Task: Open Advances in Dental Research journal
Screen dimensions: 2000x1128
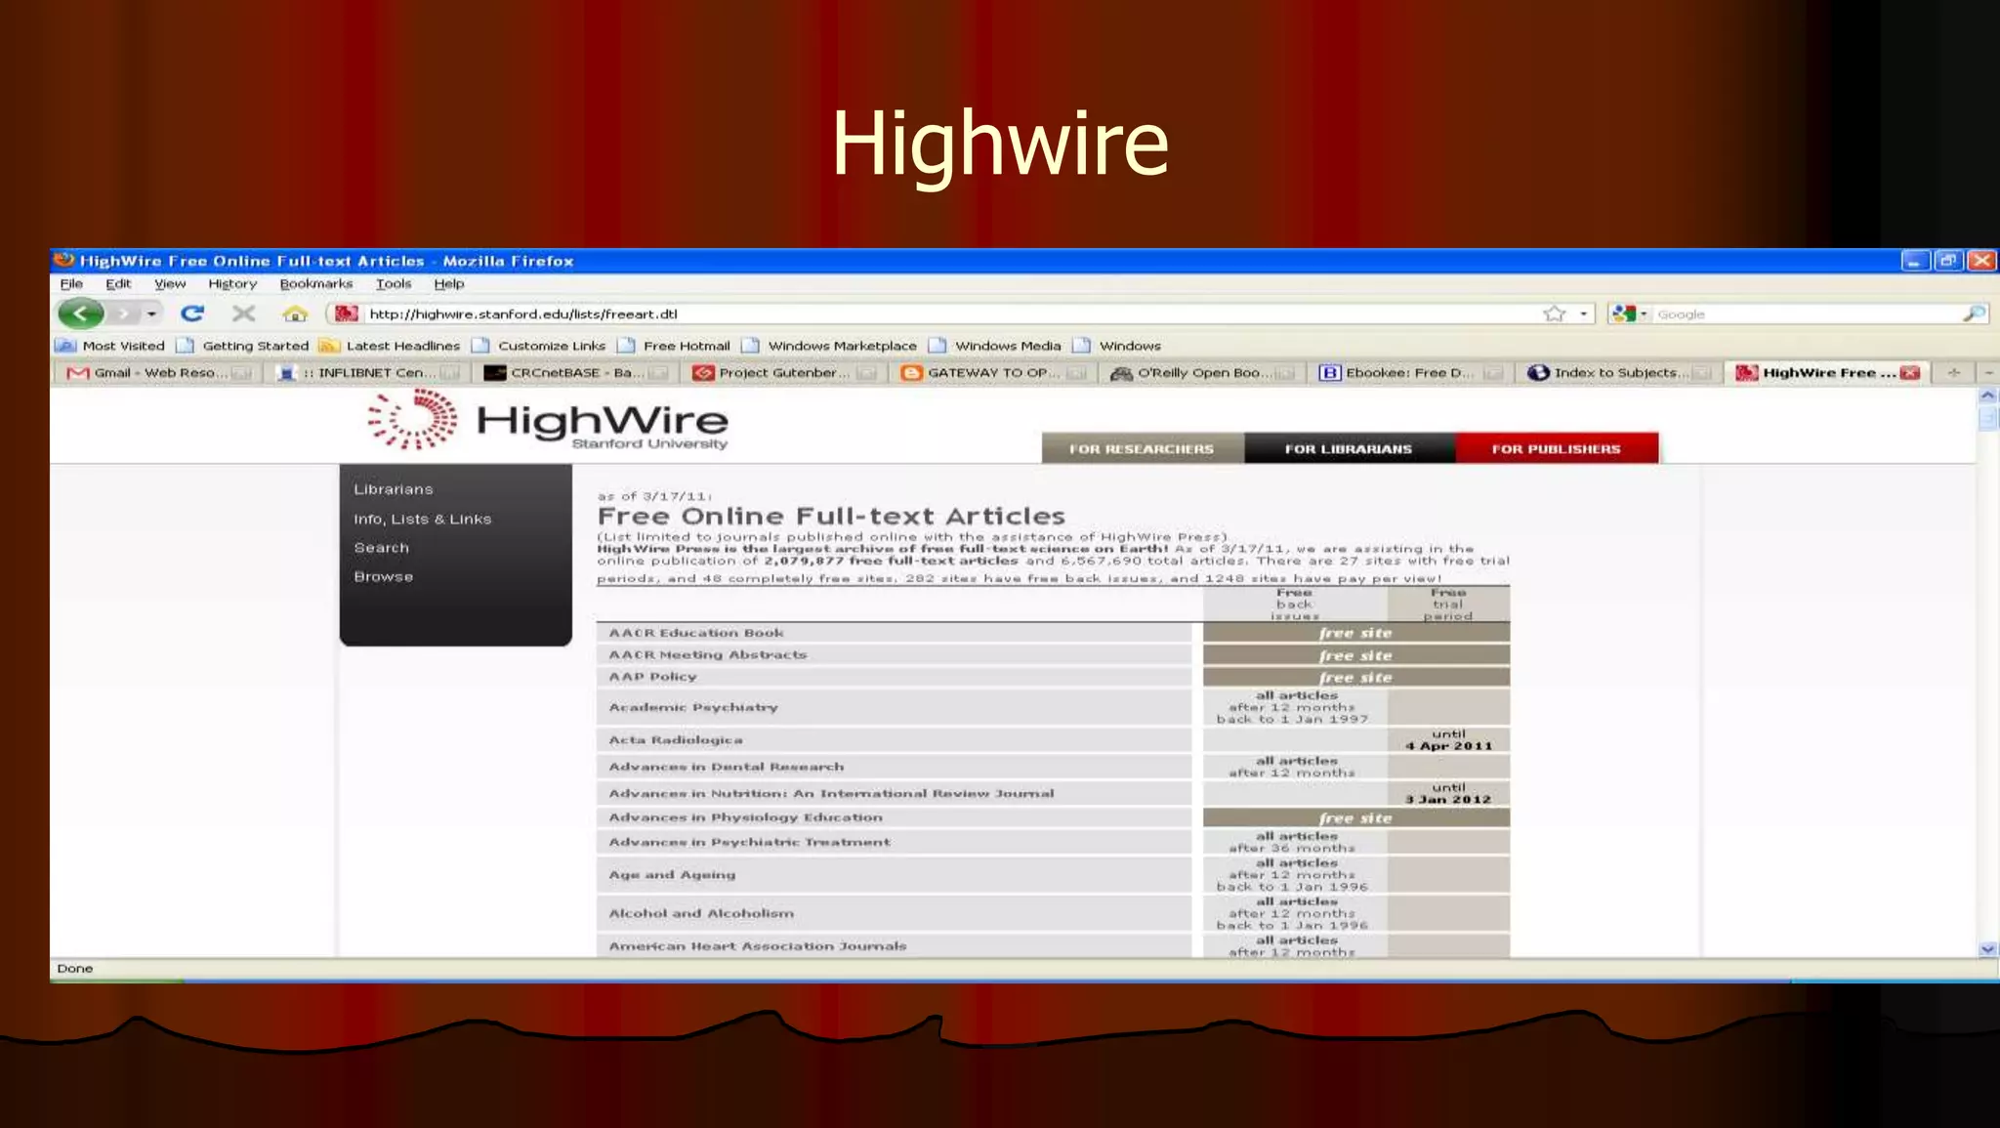Action: (x=727, y=767)
